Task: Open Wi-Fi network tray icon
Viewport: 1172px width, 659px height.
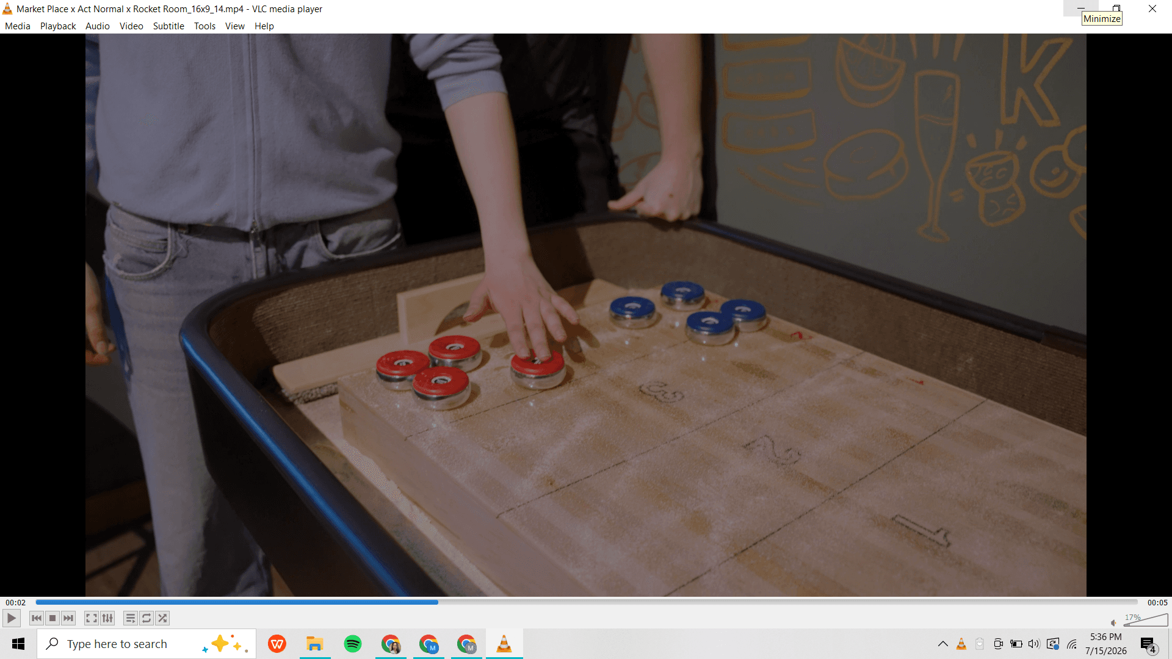Action: click(1072, 644)
